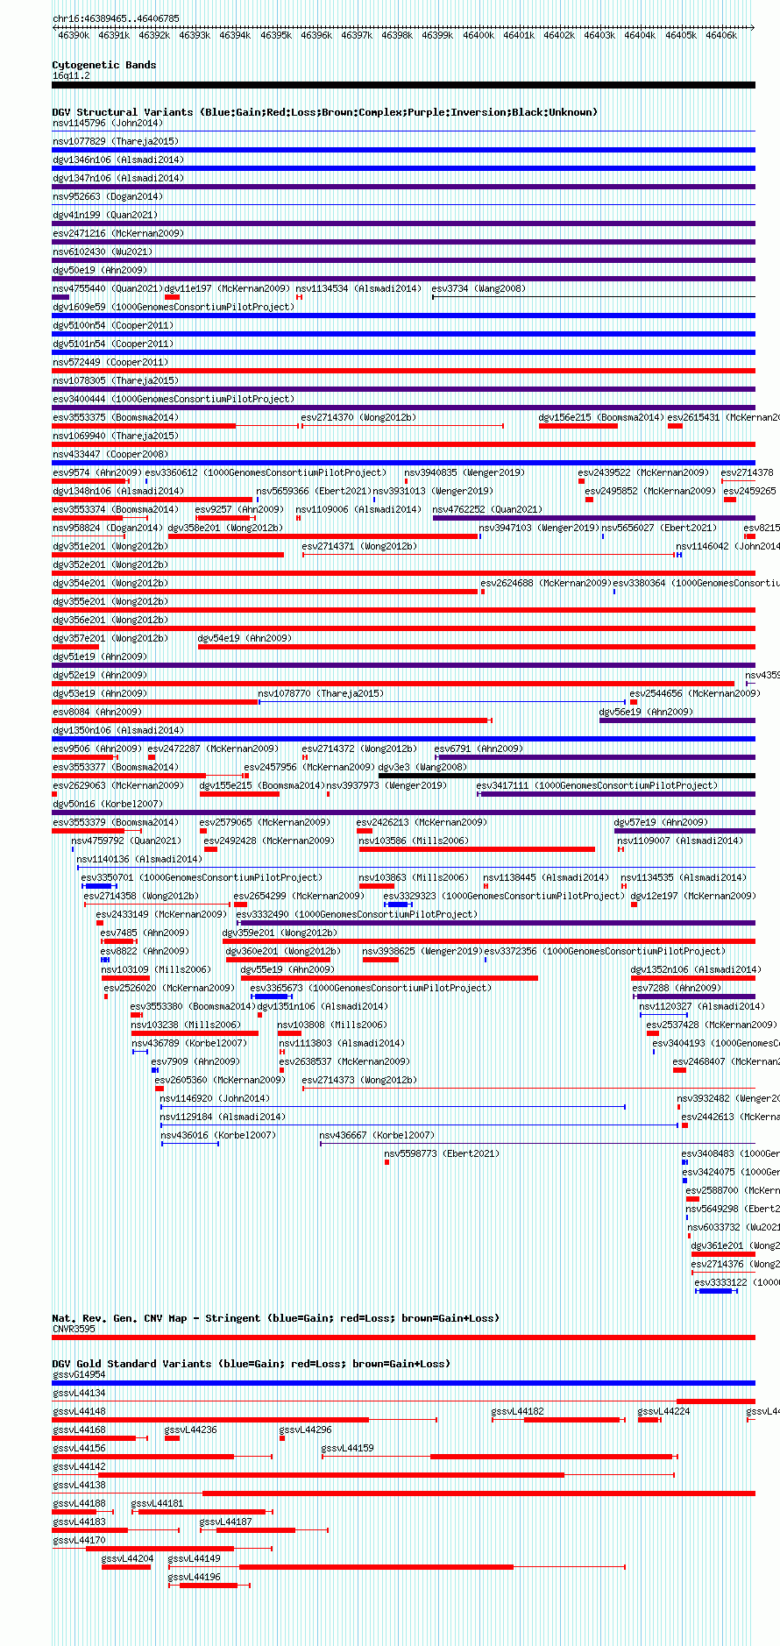Open the dgv11e197 (McKernan2009) label
The height and width of the screenshot is (1646, 780).
coord(227,288)
